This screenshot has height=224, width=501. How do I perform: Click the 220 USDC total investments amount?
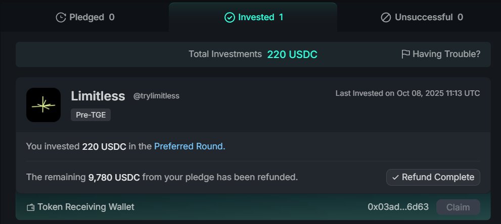coord(292,54)
